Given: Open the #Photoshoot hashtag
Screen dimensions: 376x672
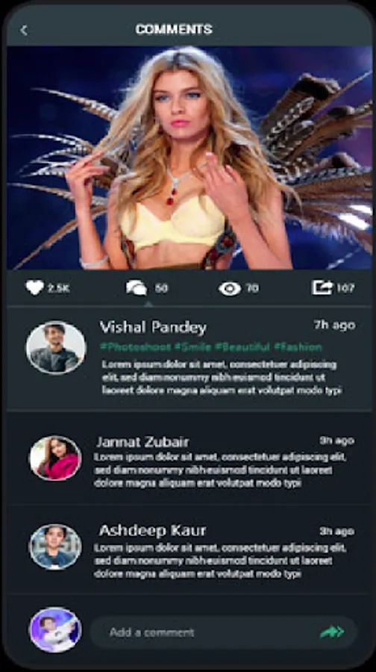Looking at the screenshot, I should click(x=136, y=346).
